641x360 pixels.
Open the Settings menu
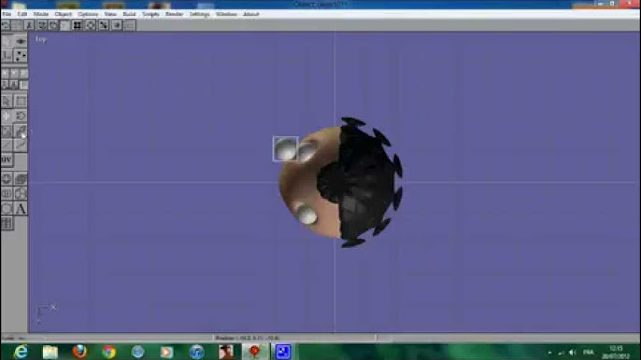pos(200,14)
